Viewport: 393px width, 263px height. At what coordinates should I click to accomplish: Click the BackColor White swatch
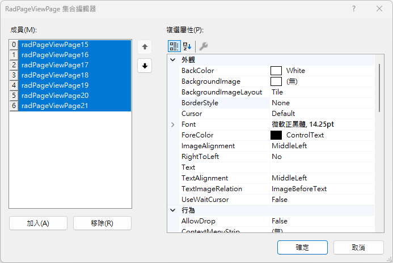click(276, 71)
